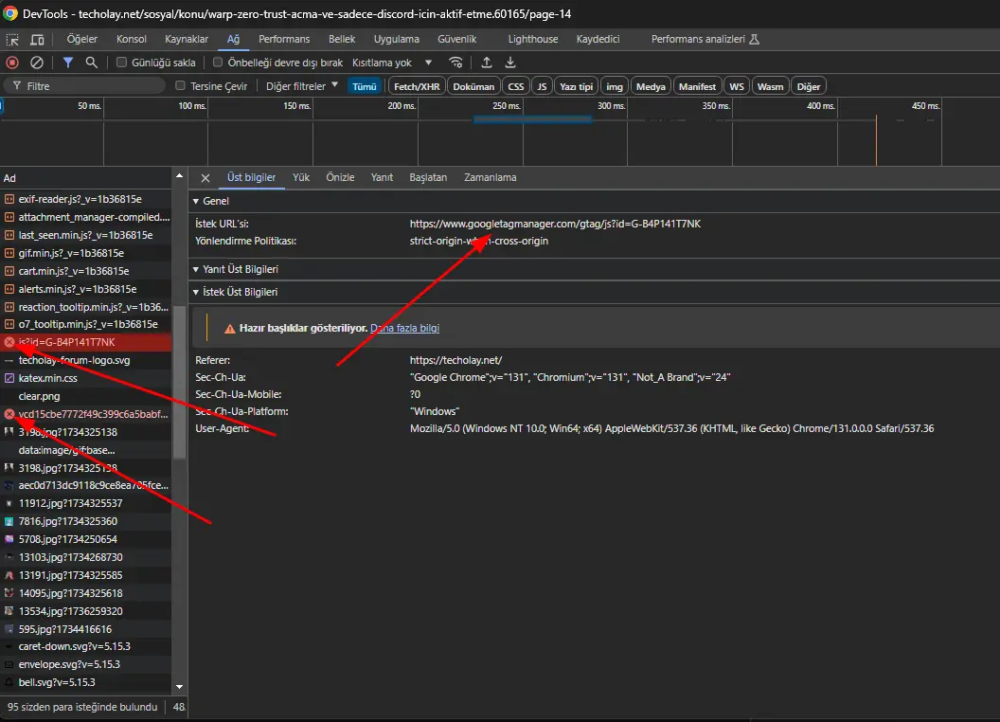Open the Diğer filtreler dropdown
Image resolution: width=1000 pixels, height=722 pixels.
coord(302,85)
